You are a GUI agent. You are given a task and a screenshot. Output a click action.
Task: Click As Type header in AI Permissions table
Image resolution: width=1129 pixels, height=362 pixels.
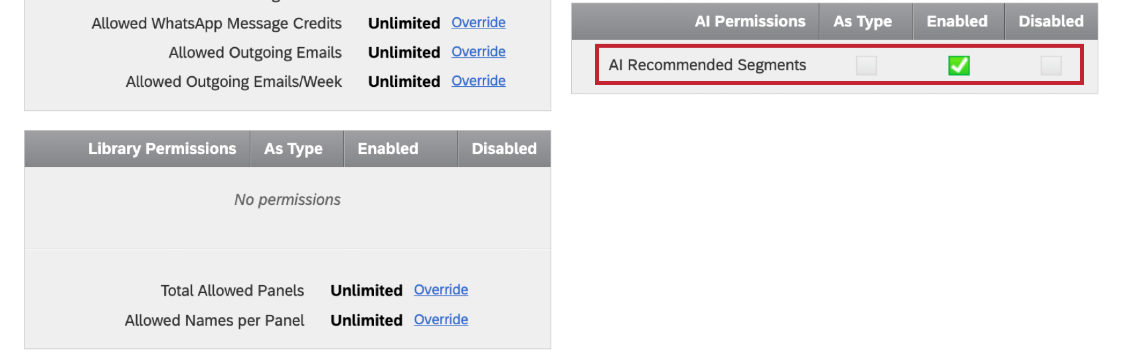click(863, 21)
